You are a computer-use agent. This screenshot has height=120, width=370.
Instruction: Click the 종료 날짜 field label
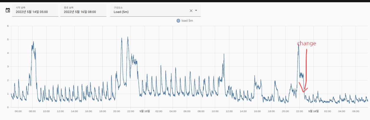click(69, 8)
